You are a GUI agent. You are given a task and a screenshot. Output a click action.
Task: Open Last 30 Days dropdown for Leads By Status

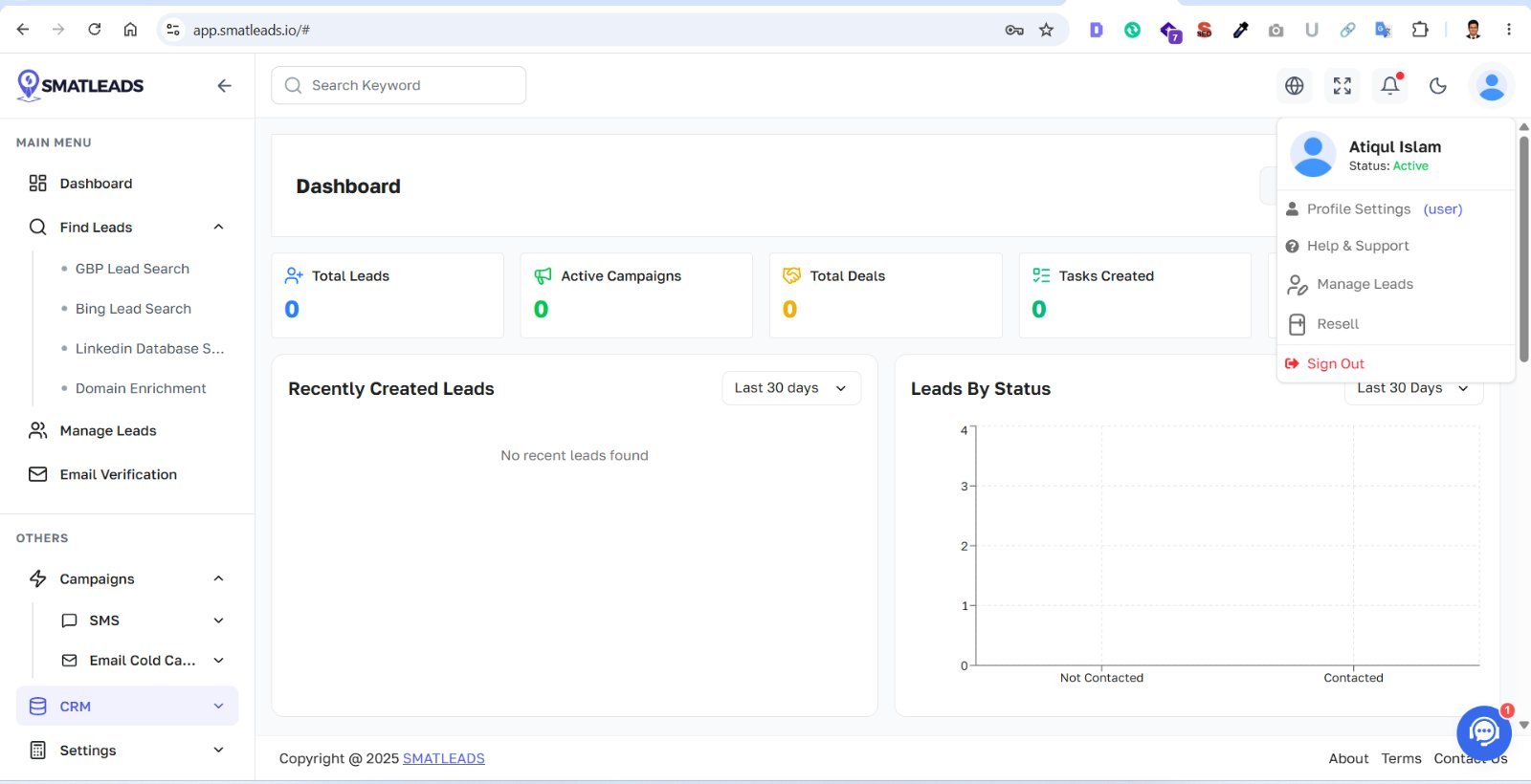pos(1413,388)
